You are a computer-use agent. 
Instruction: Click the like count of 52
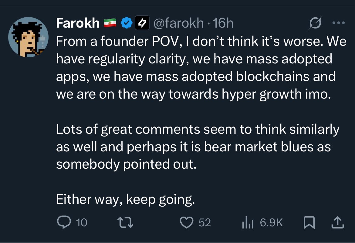coord(205,223)
